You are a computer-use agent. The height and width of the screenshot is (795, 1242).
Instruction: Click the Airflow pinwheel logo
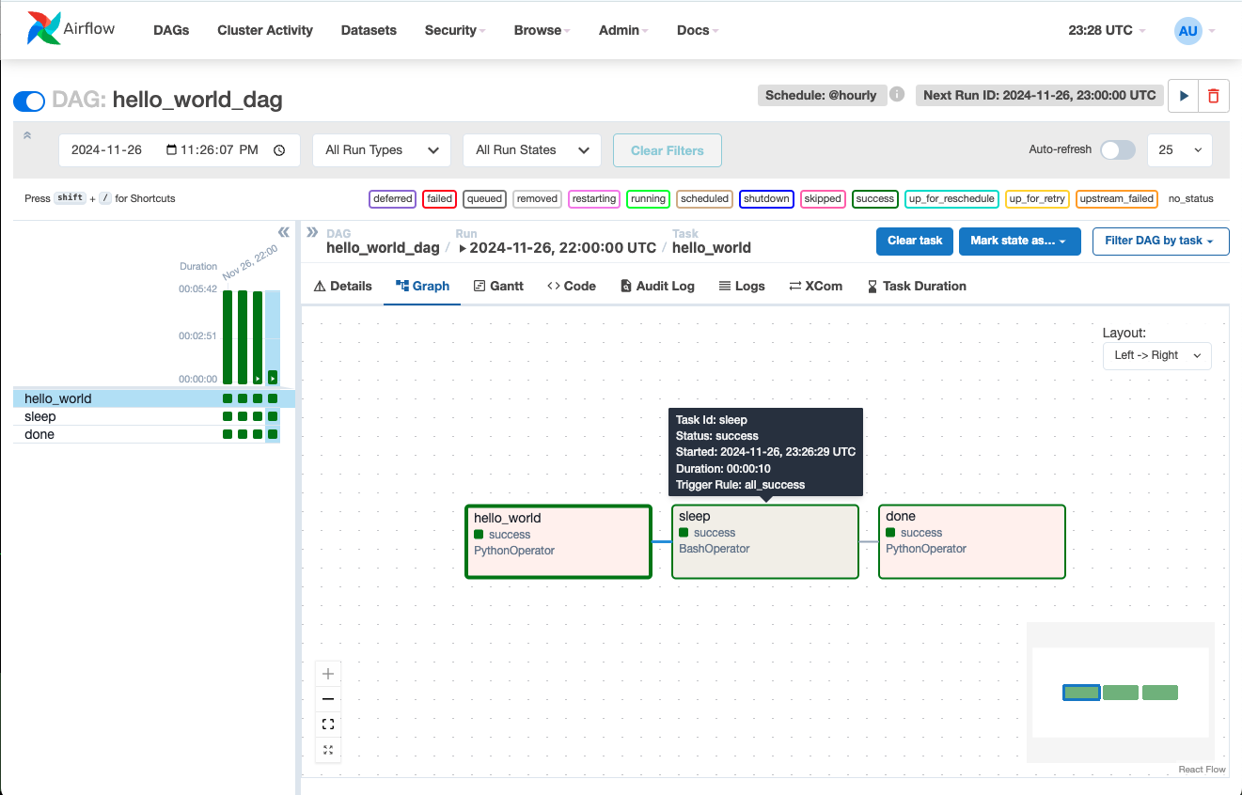click(x=44, y=29)
